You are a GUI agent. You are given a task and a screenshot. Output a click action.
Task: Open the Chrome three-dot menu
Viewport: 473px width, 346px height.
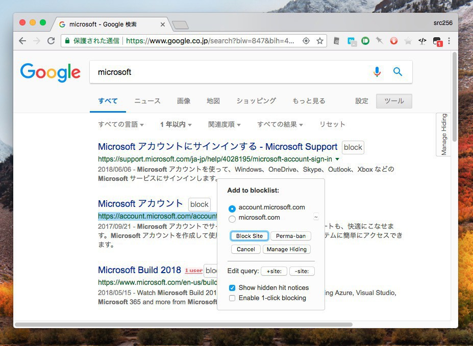(449, 41)
